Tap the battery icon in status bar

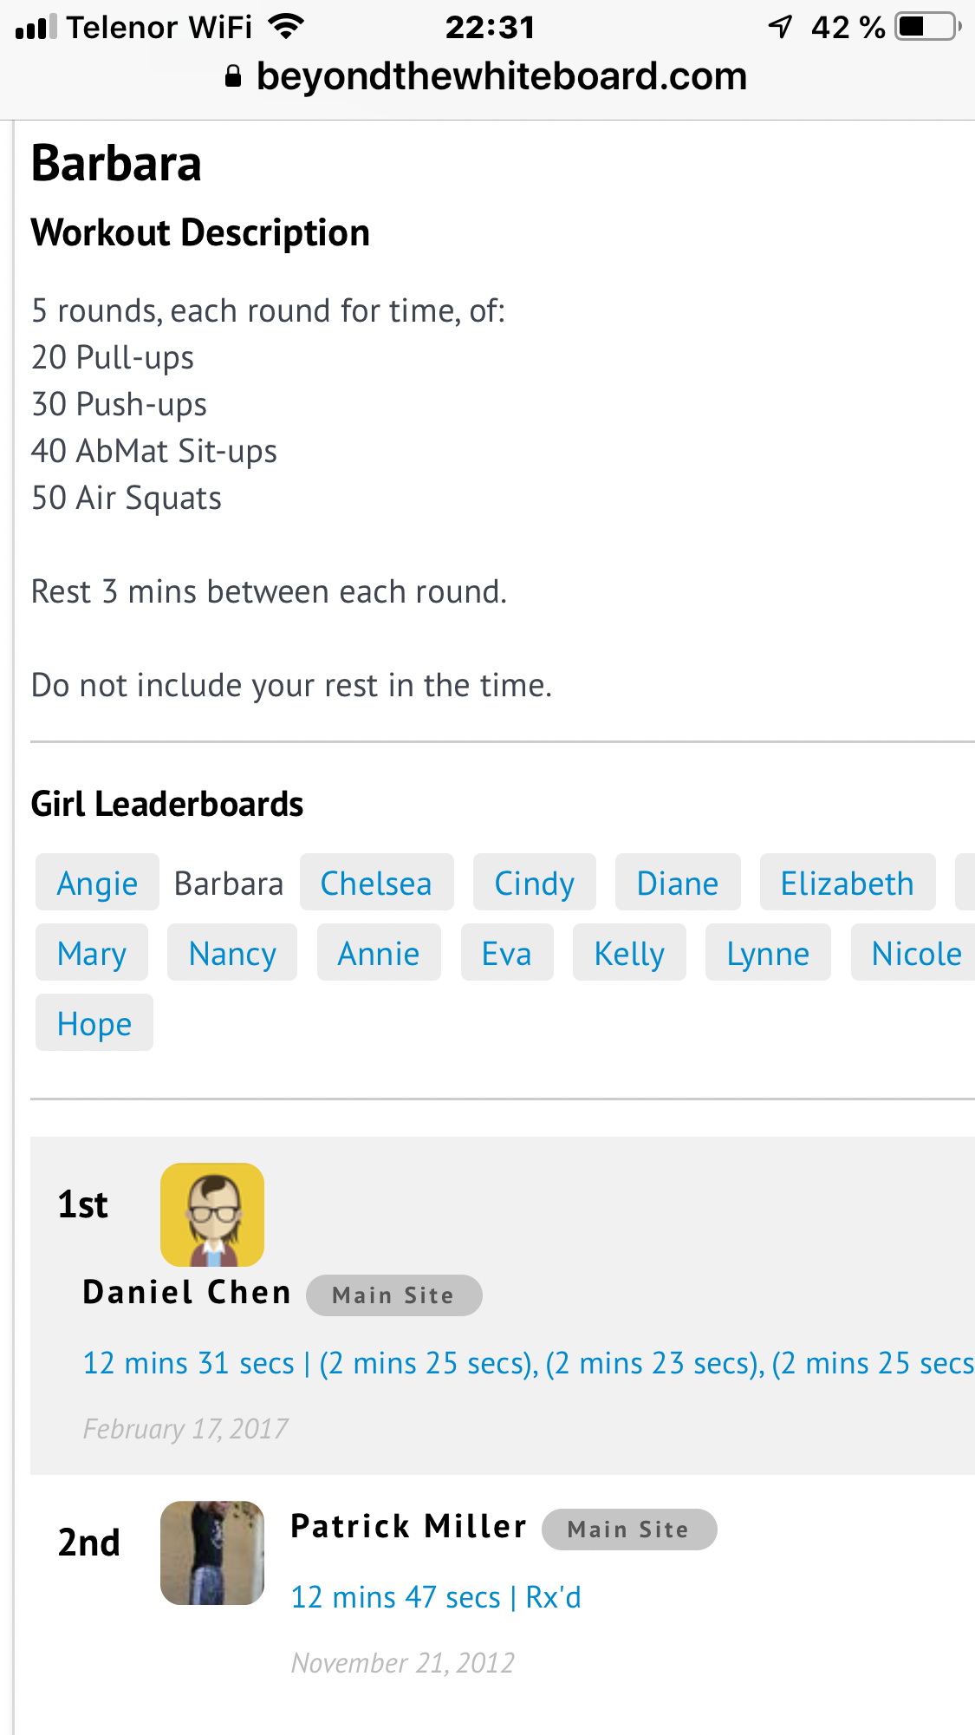click(x=928, y=27)
